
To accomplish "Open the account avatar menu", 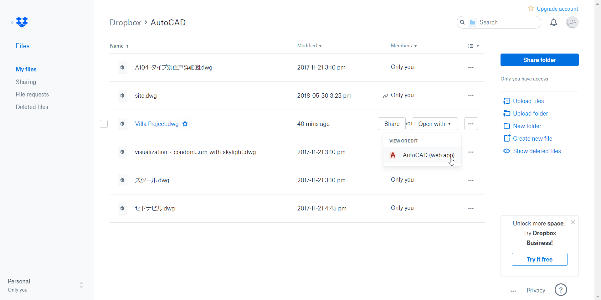I will coord(573,22).
